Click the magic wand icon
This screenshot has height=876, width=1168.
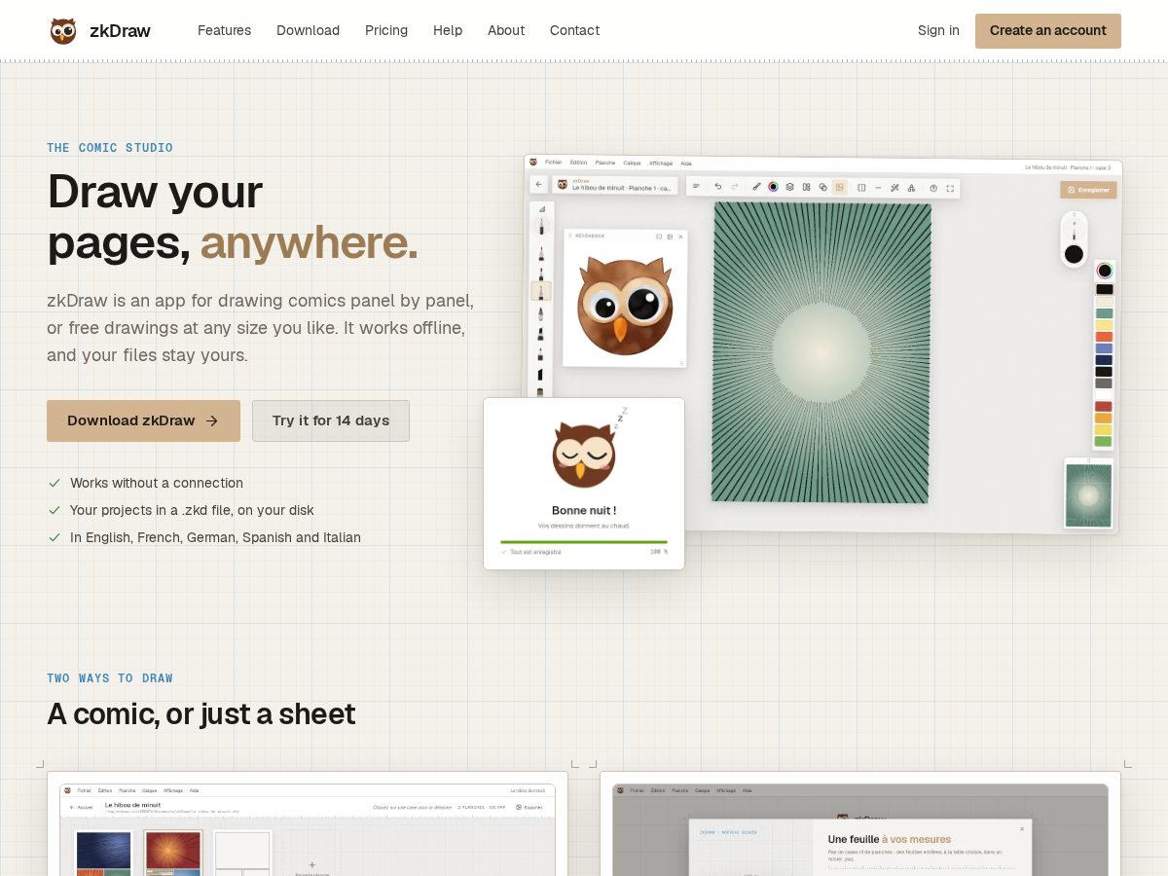tap(894, 188)
